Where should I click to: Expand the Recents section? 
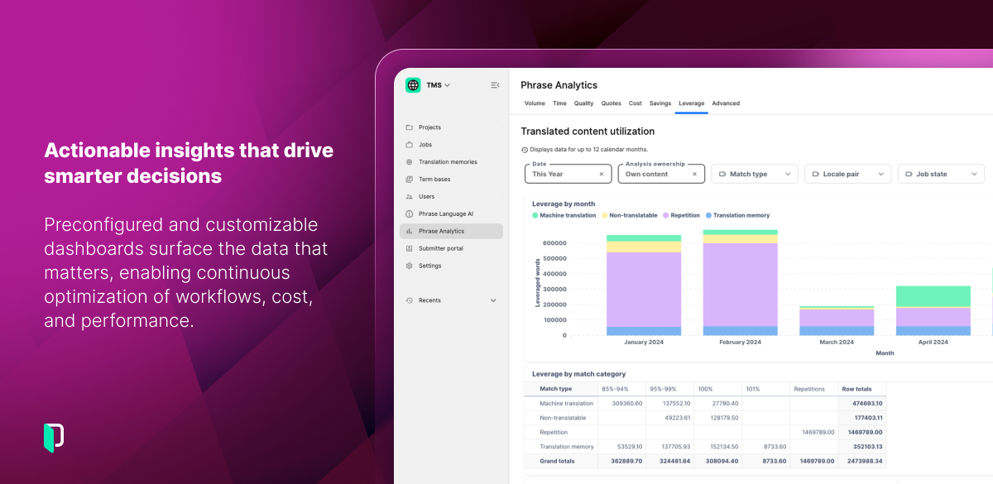[x=493, y=300]
